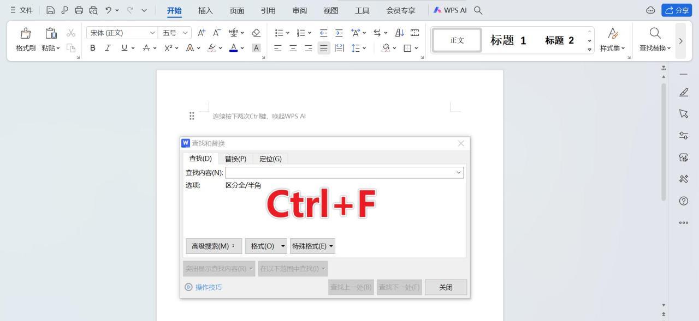Toggle italic formatting

108,48
